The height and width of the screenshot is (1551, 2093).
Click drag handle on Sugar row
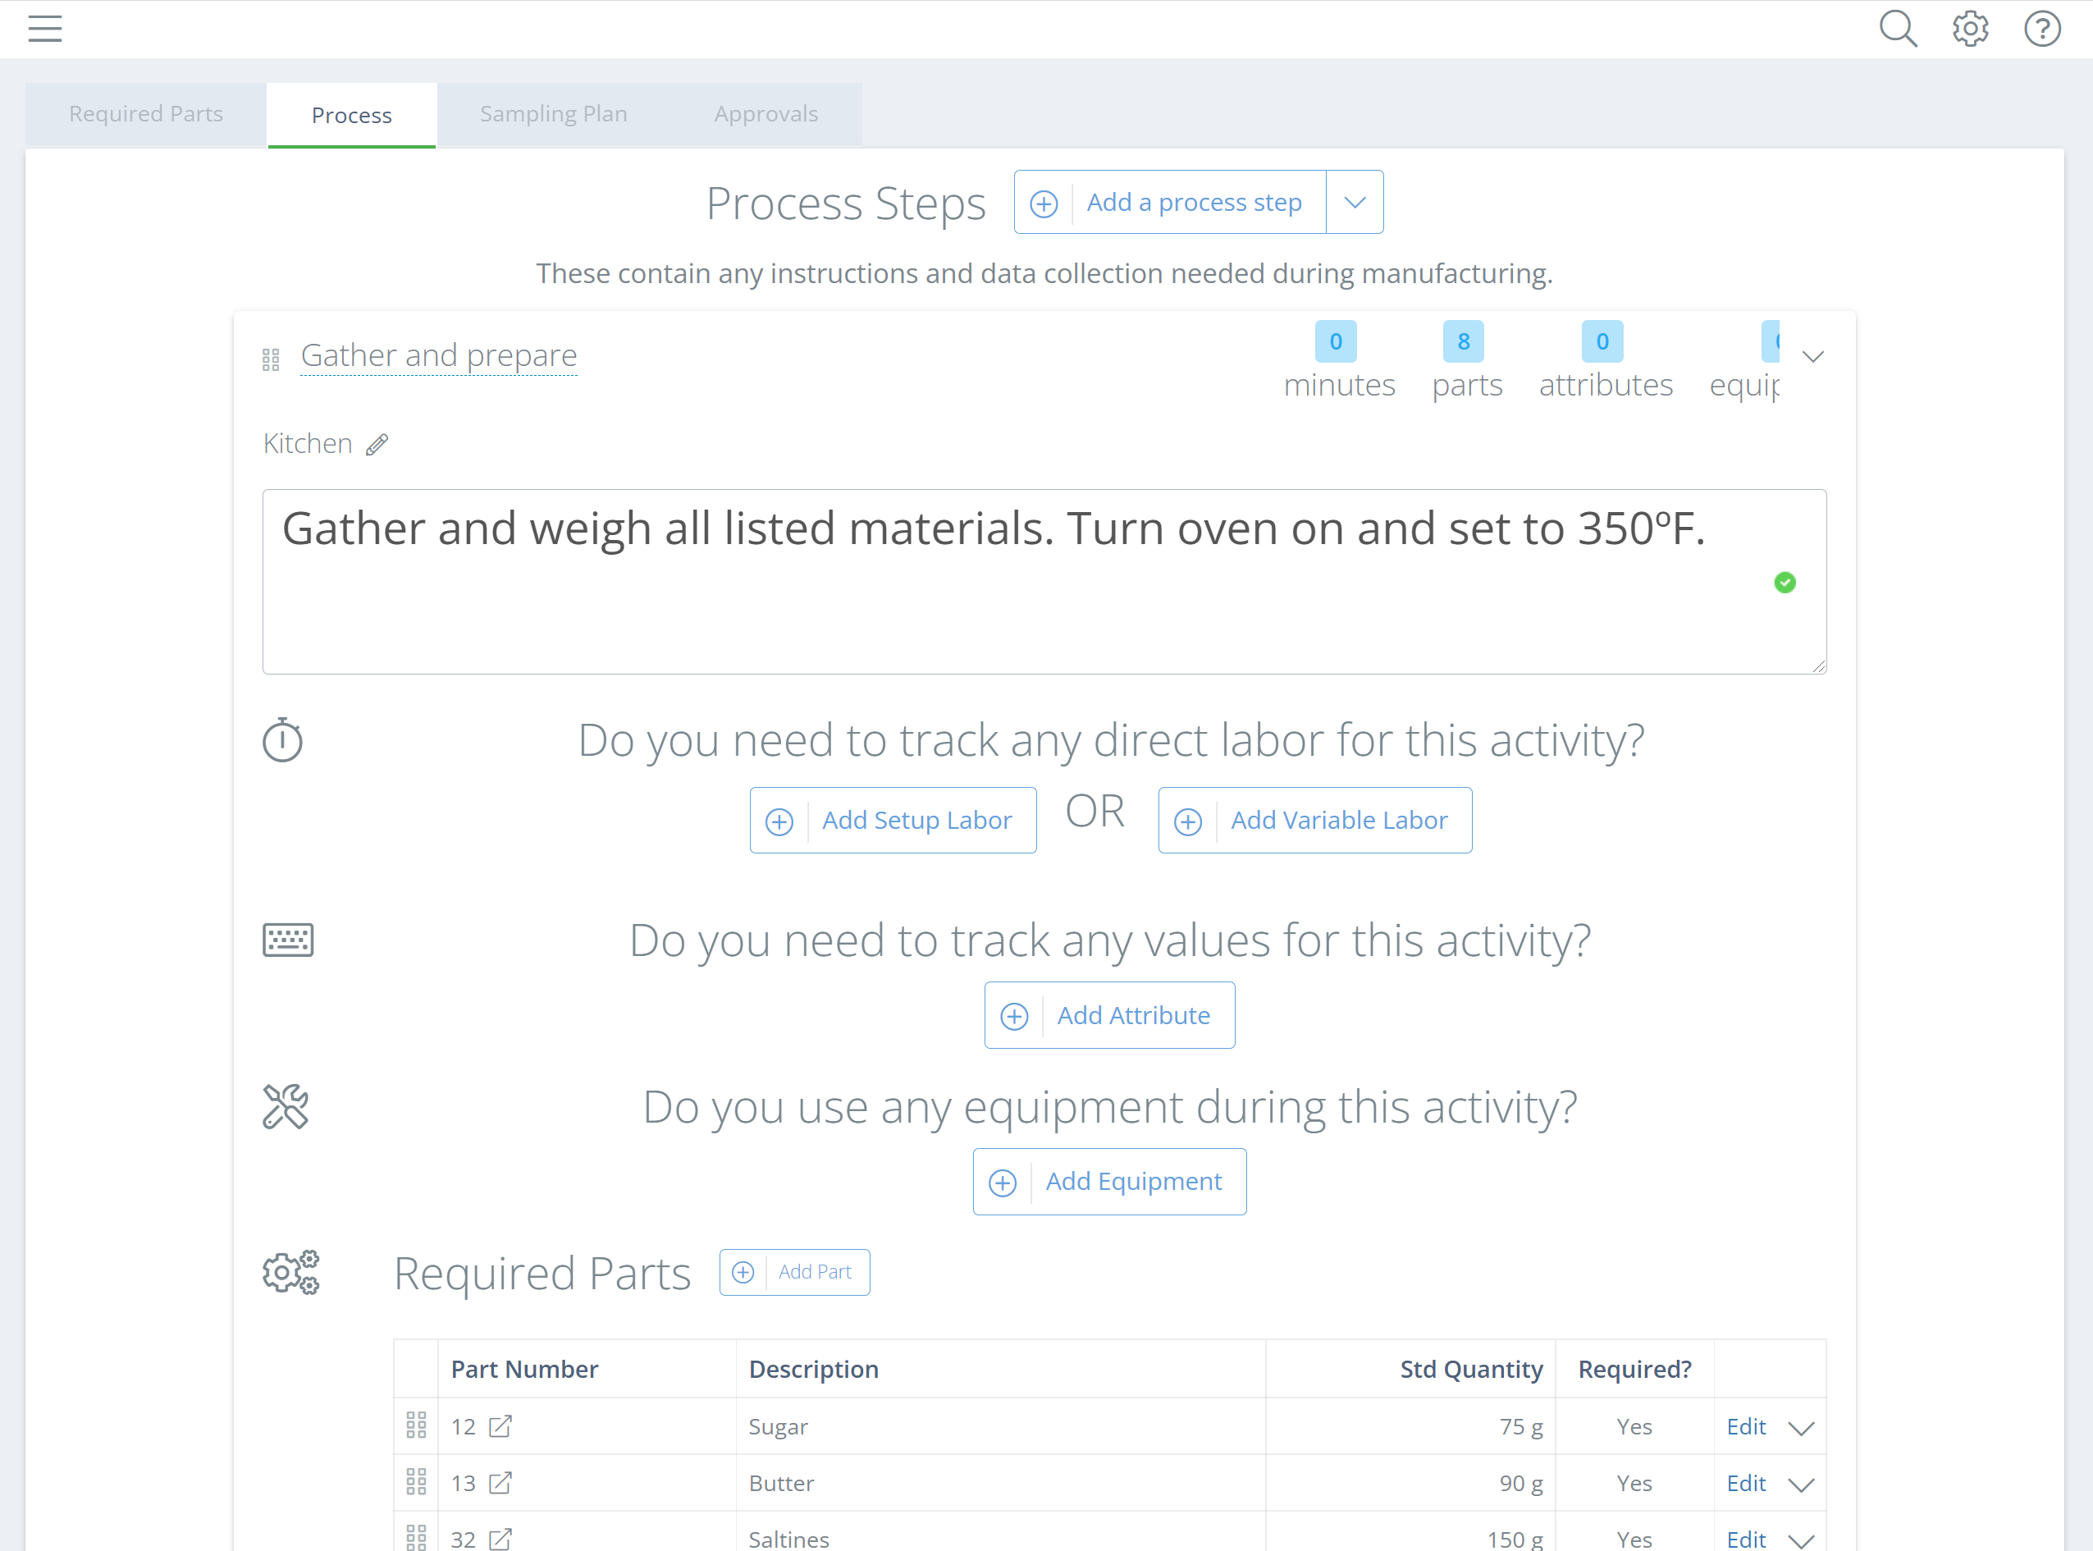(x=417, y=1426)
